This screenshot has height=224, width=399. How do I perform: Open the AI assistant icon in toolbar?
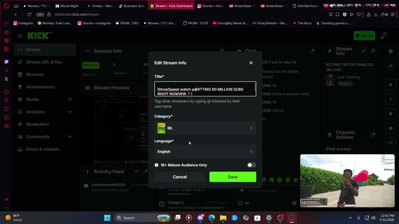point(384,14)
